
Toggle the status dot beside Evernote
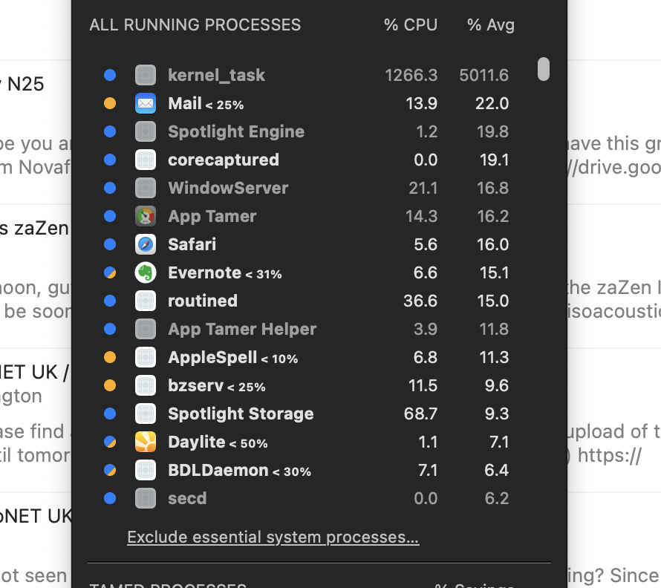[110, 272]
